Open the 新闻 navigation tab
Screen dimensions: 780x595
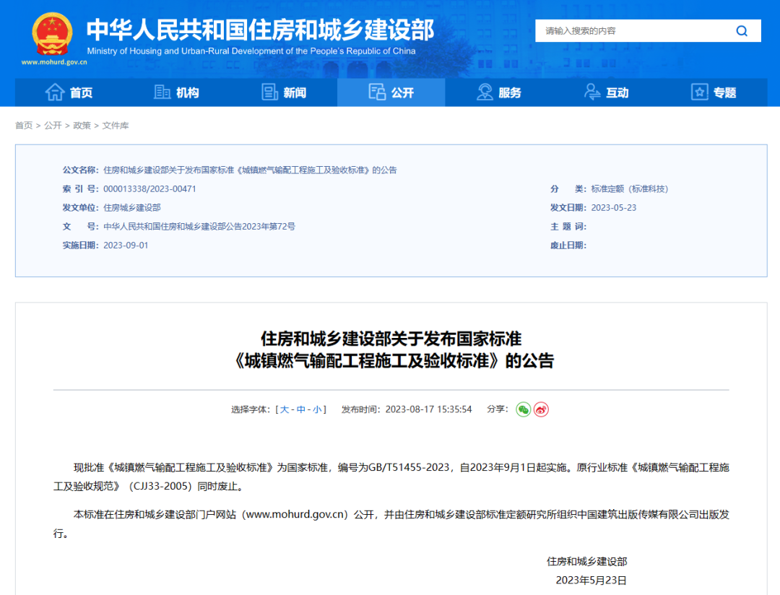click(284, 92)
